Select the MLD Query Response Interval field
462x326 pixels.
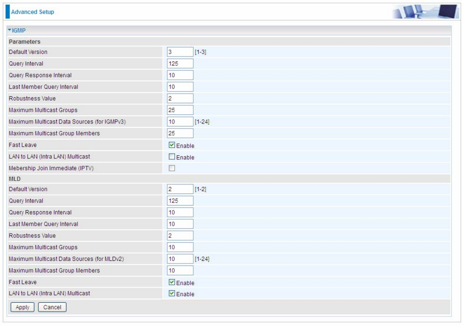point(180,212)
